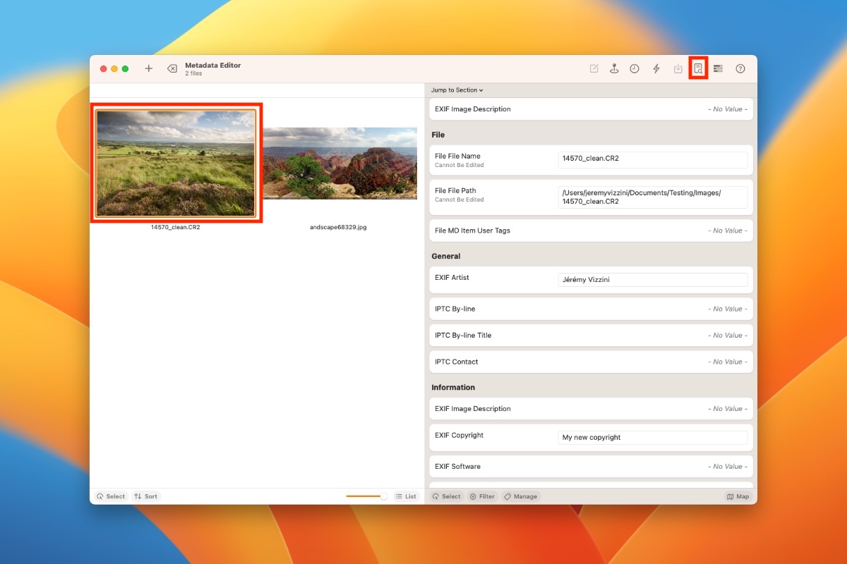
Task: Click the EXIF Artist input field
Action: point(652,280)
